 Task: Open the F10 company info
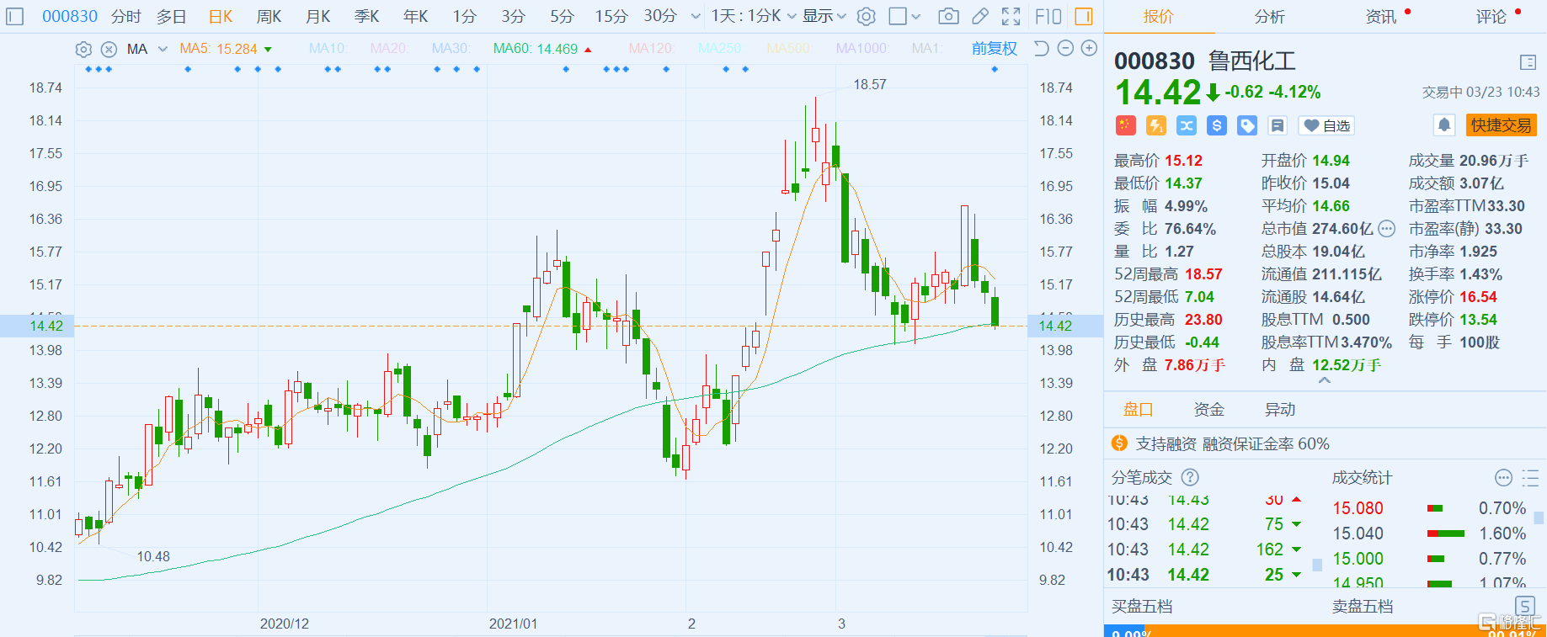(1048, 16)
